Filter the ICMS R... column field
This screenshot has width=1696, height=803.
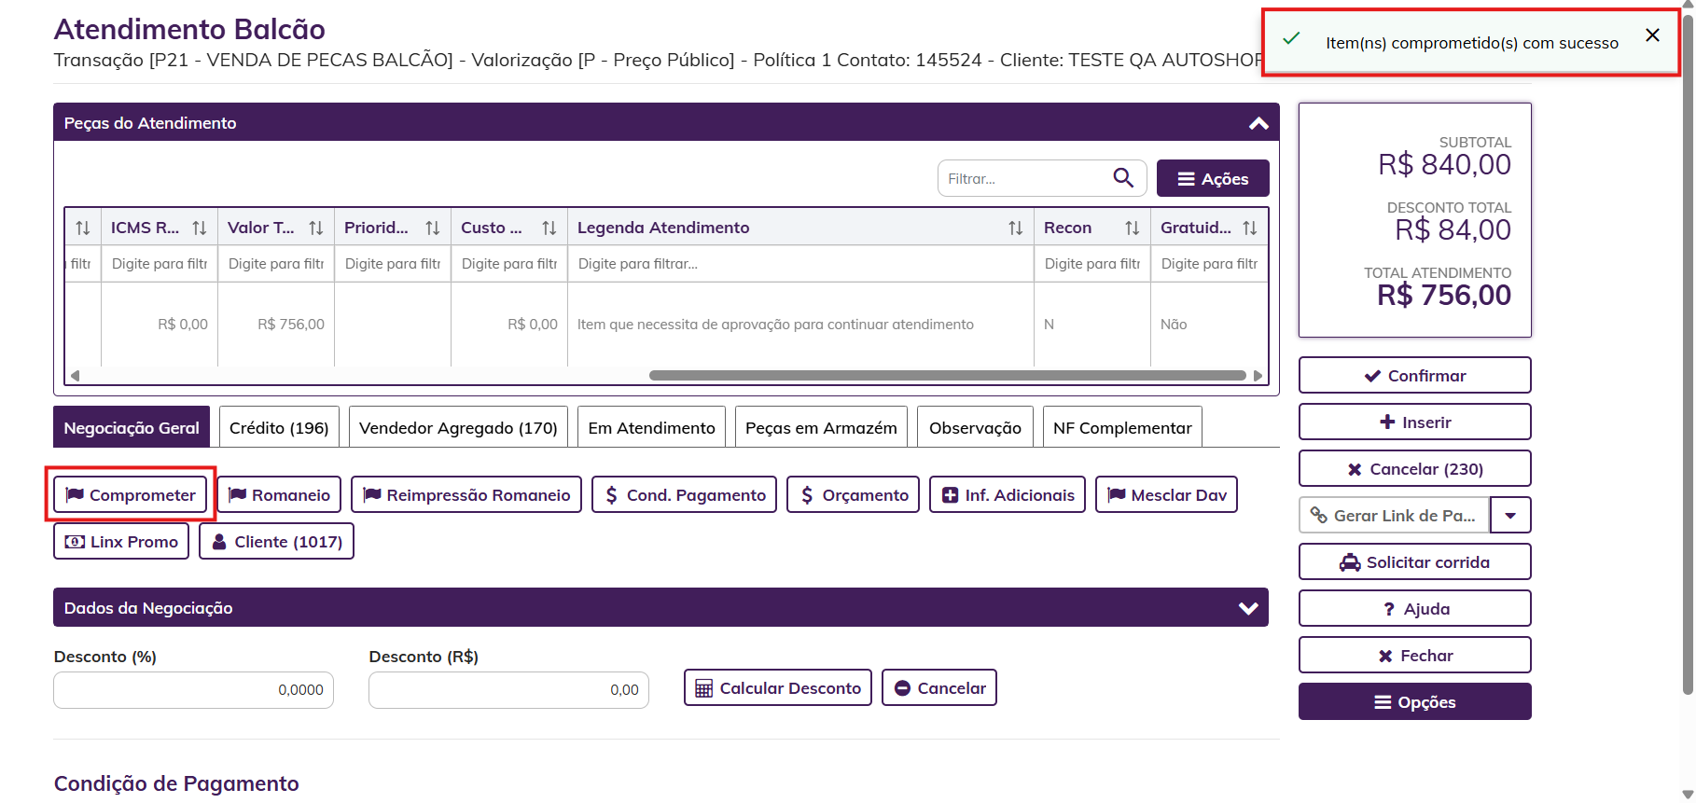160,264
